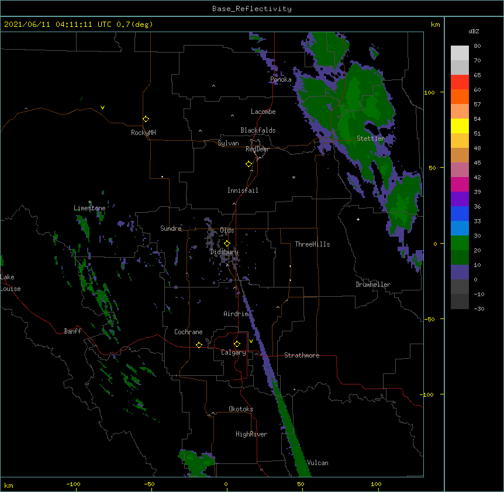The image size is (504, 492).
Task: Click the Didsbury city label
Action: point(224,252)
